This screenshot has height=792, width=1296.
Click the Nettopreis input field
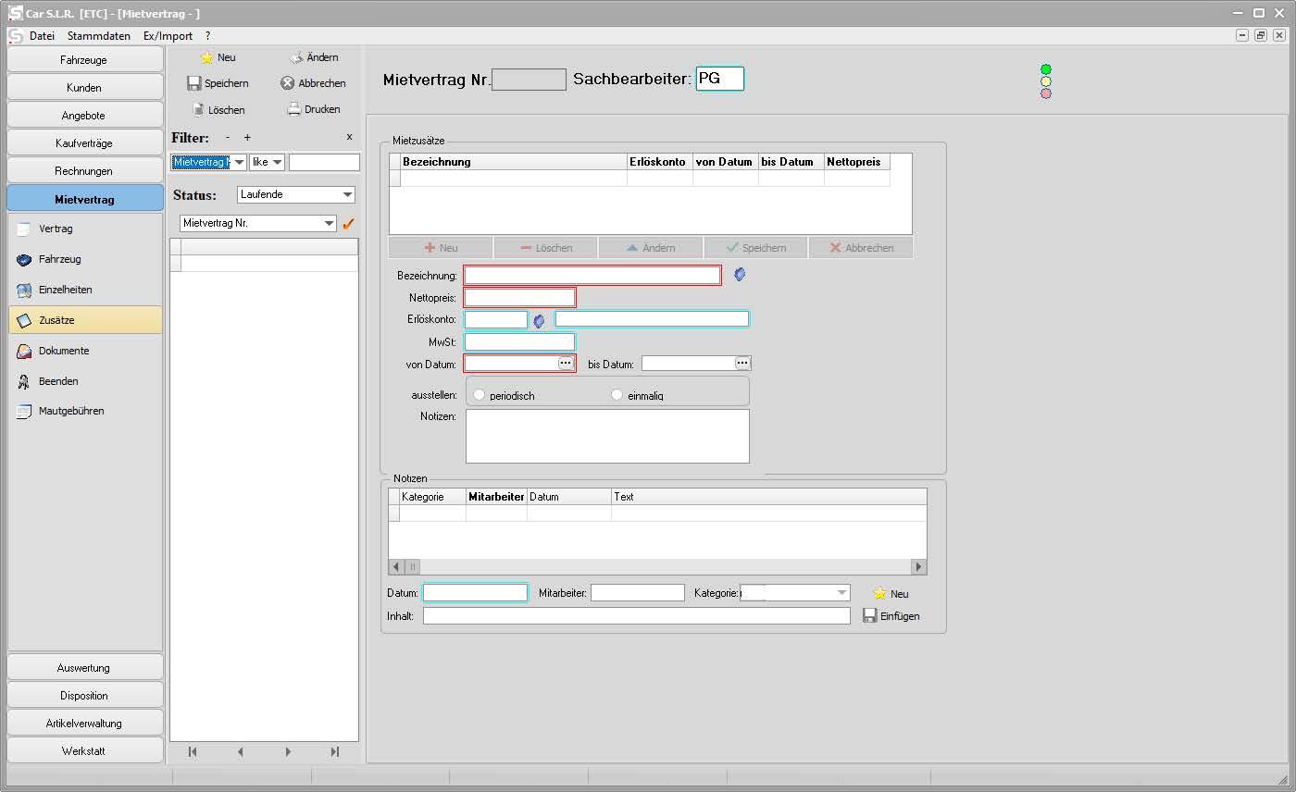[519, 297]
